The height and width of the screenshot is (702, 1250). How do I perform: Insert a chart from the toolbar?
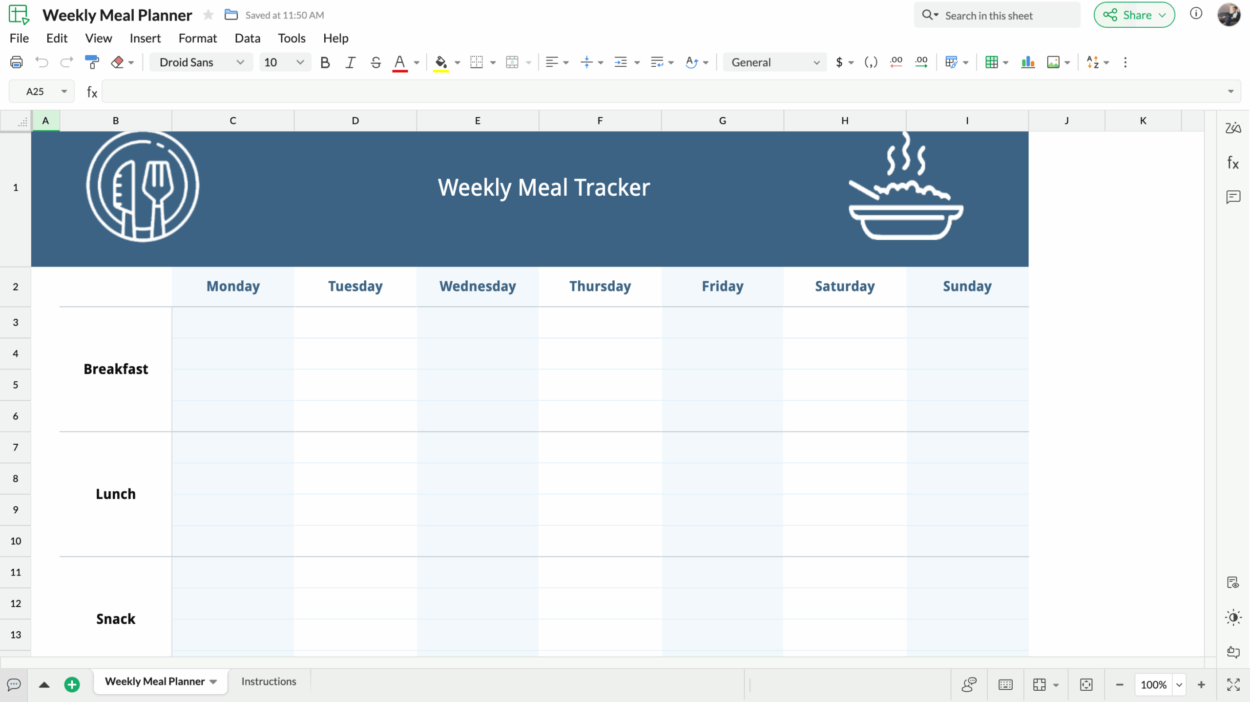[x=1028, y=62]
